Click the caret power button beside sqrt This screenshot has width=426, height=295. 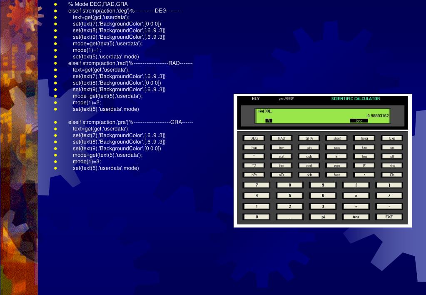click(x=254, y=156)
